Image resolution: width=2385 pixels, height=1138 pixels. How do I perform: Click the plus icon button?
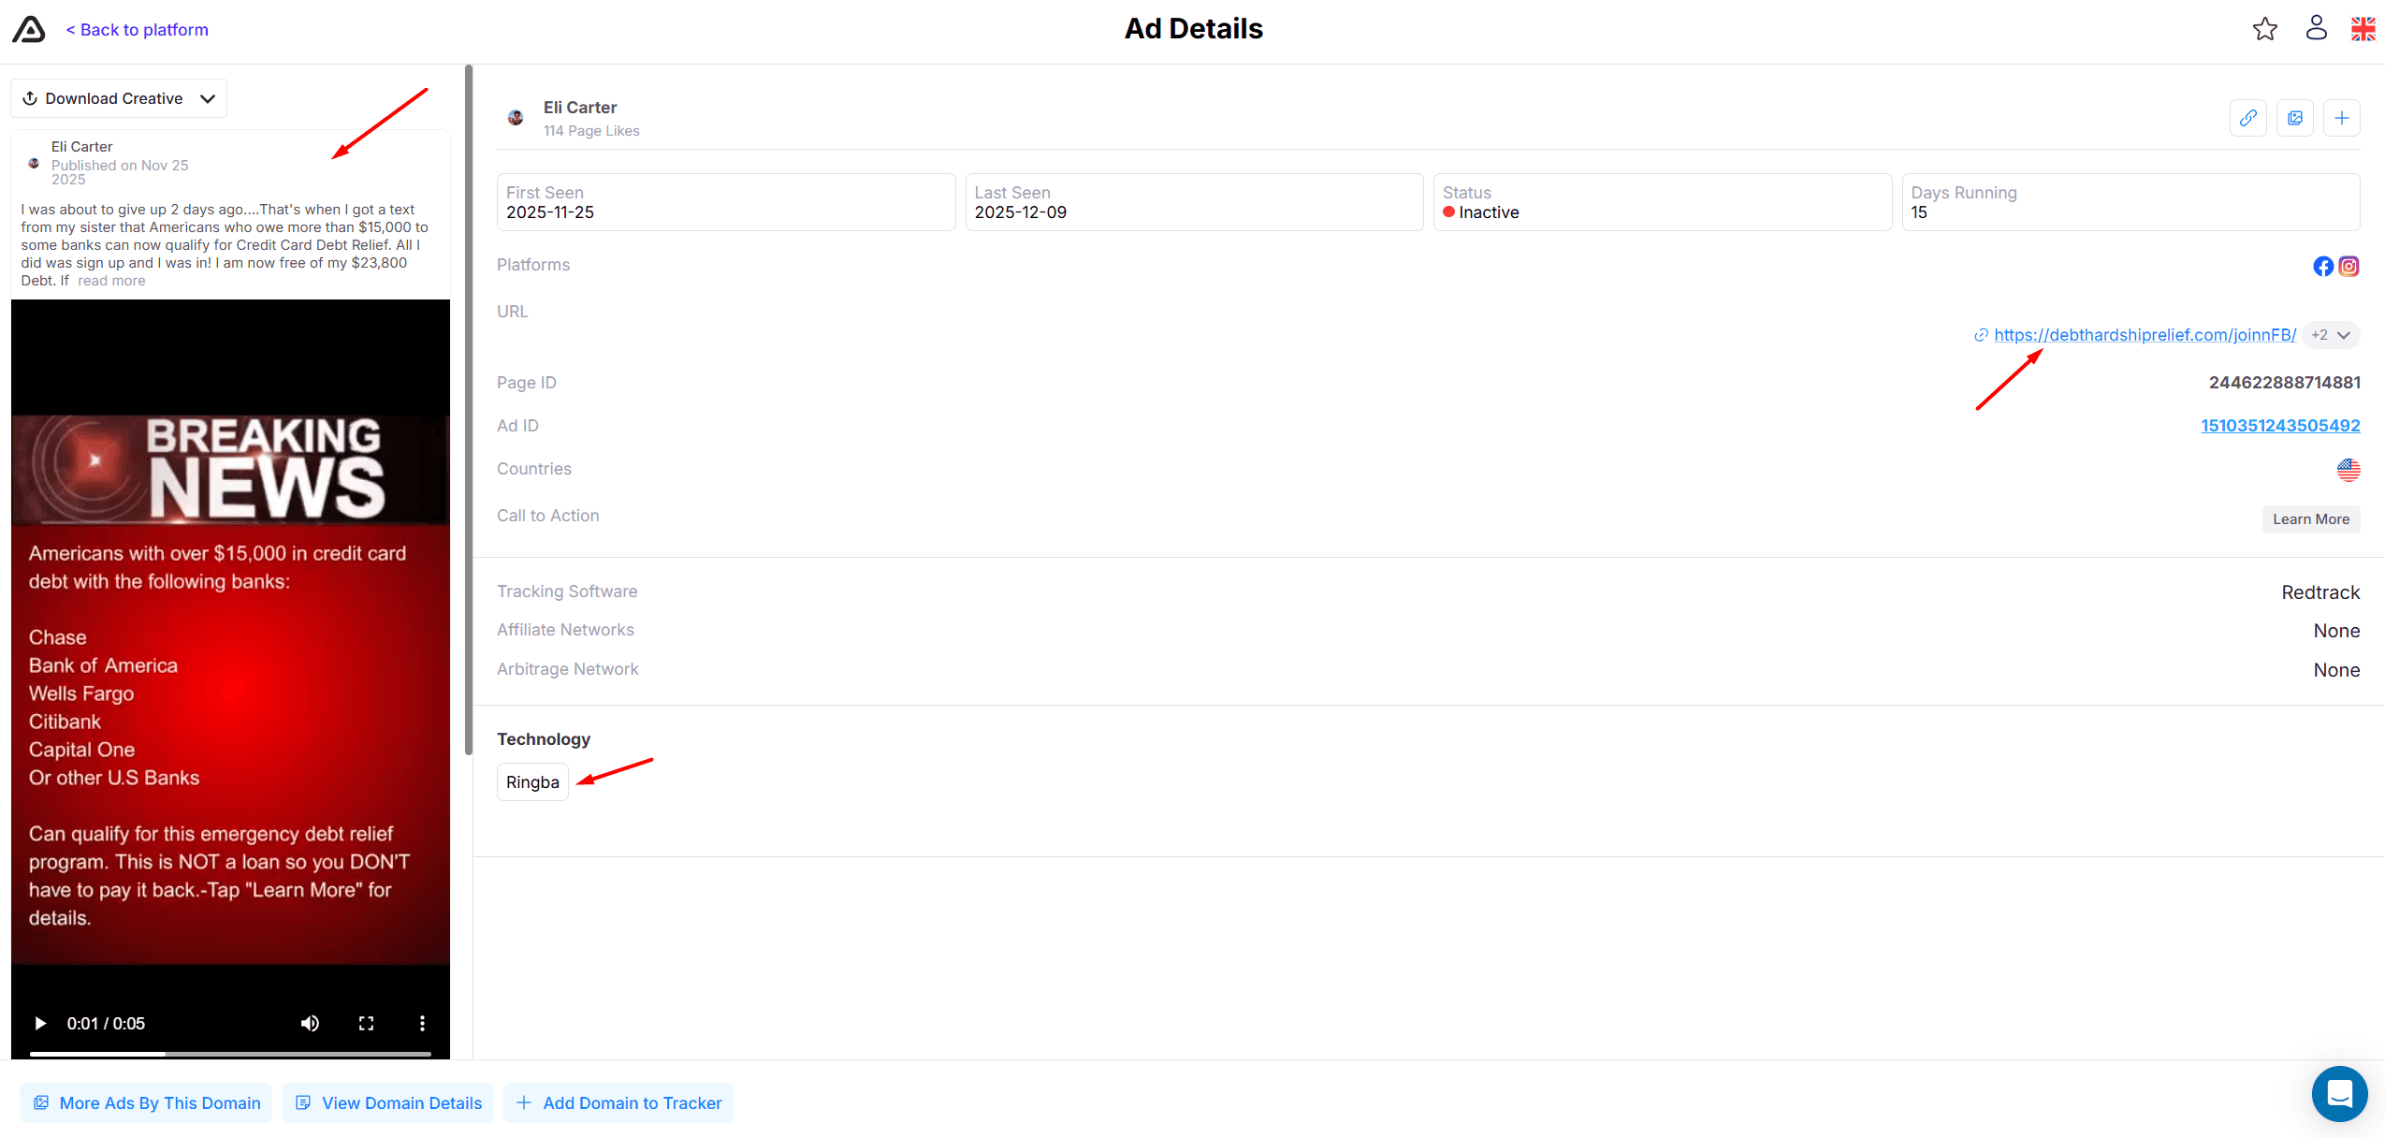tap(2341, 118)
